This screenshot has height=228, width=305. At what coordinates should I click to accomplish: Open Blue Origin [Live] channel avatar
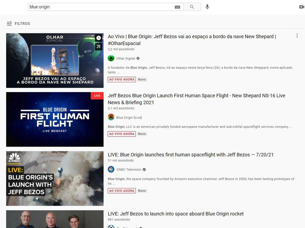click(x=111, y=117)
